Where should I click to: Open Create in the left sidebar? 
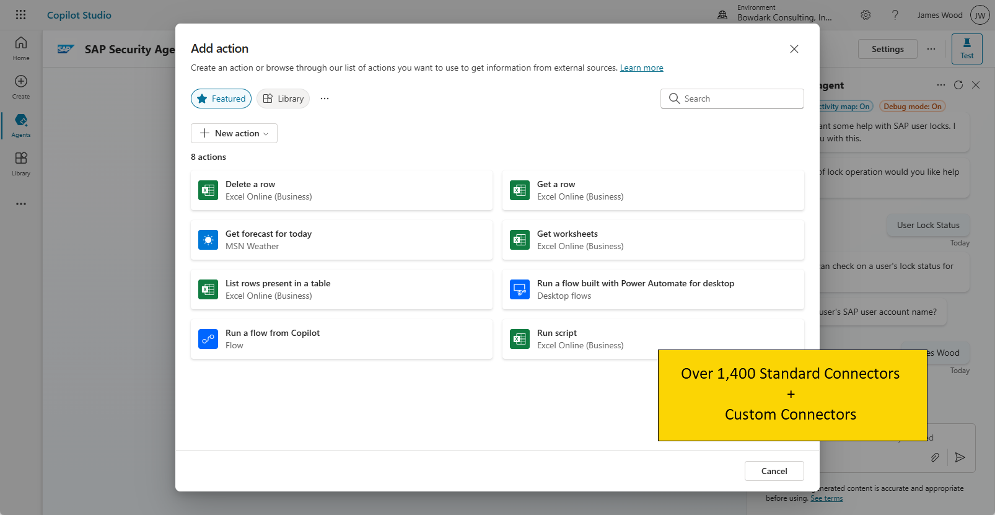click(x=21, y=87)
